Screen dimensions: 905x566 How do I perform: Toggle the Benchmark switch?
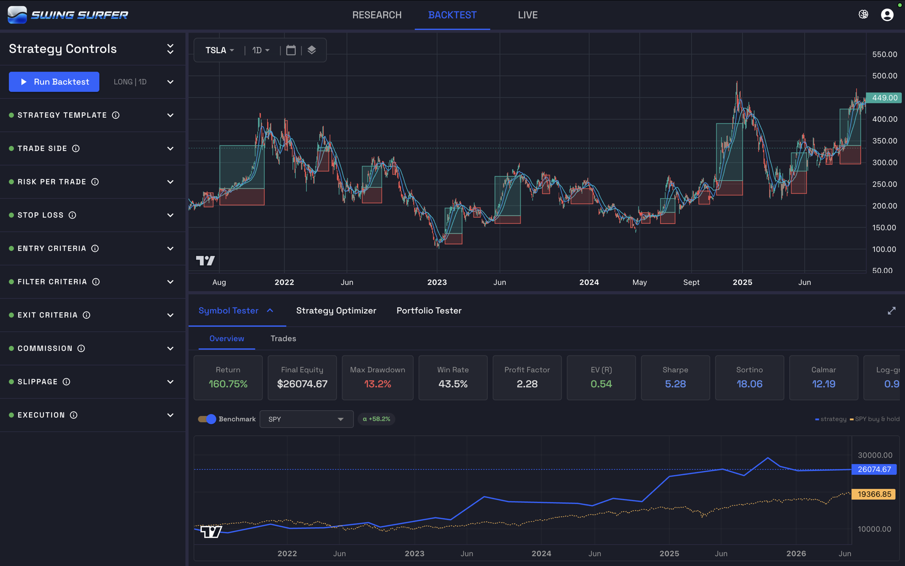click(x=207, y=419)
